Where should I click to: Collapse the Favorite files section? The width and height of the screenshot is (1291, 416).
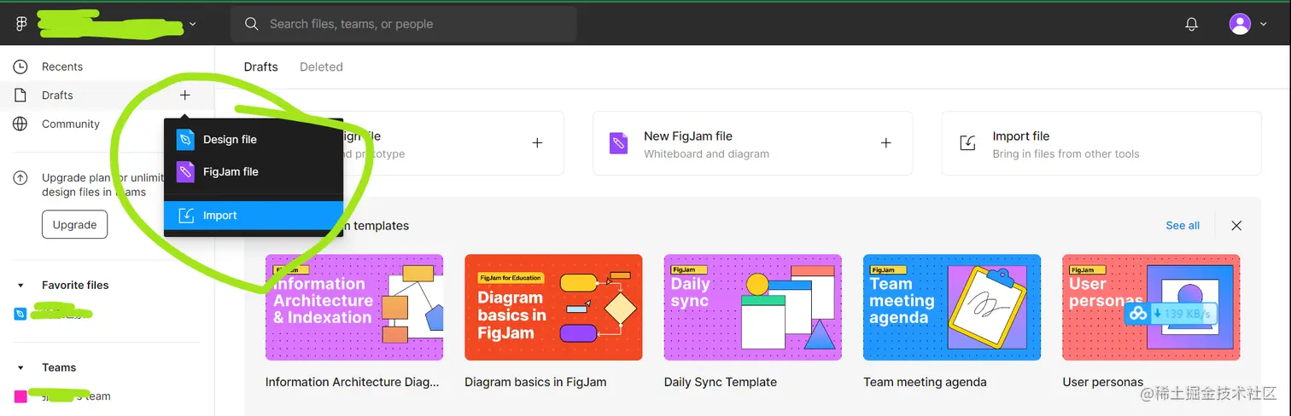tap(21, 286)
